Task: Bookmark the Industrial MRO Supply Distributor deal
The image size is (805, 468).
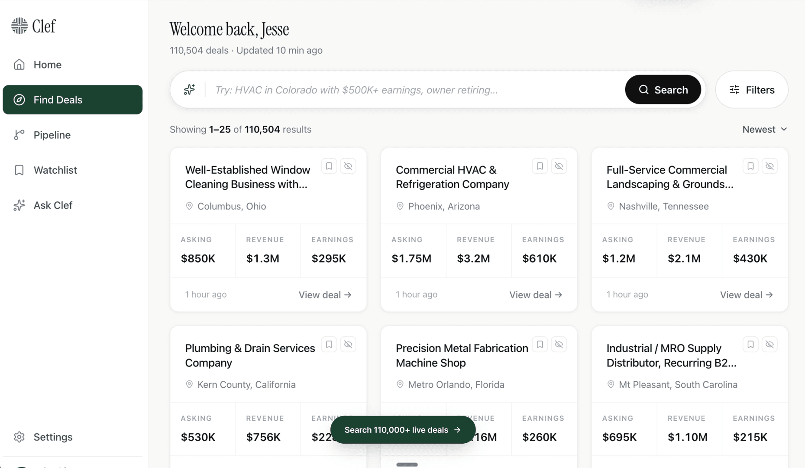Action: 750,344
